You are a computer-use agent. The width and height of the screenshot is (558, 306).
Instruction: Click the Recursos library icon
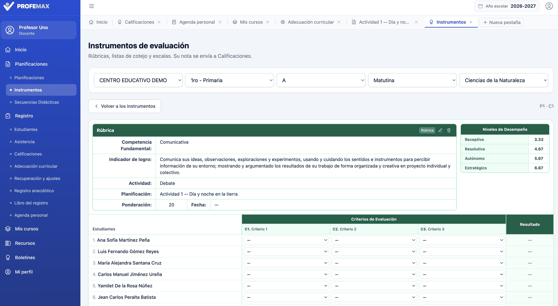tap(8, 243)
